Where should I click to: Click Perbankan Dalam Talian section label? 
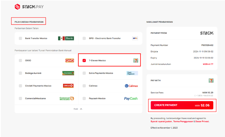pos(27,28)
